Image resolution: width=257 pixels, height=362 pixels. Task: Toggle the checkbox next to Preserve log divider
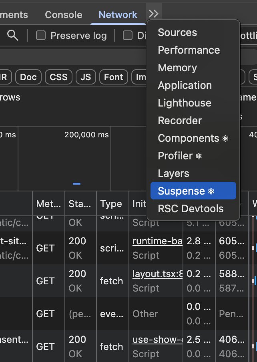point(128,36)
